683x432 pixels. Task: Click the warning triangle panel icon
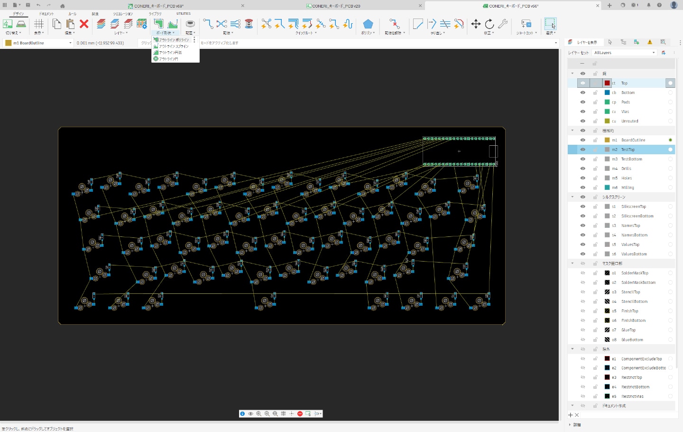click(650, 42)
